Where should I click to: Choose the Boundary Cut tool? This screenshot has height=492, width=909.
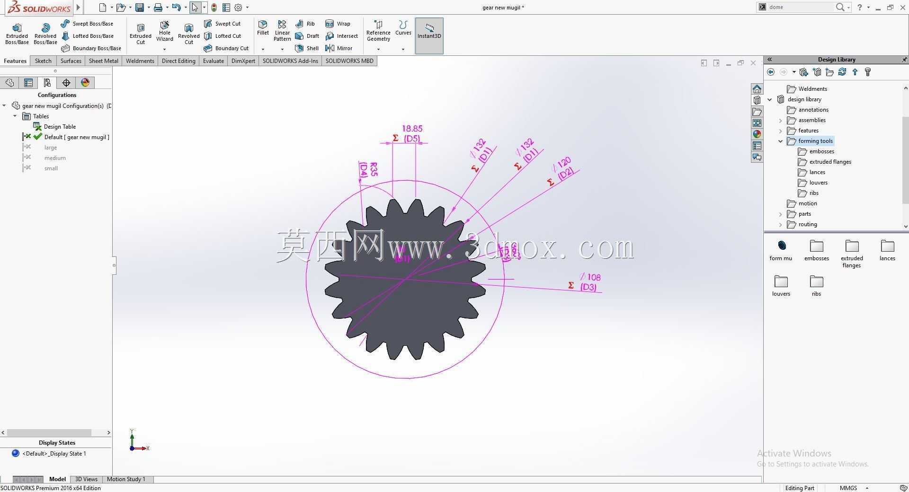[226, 48]
